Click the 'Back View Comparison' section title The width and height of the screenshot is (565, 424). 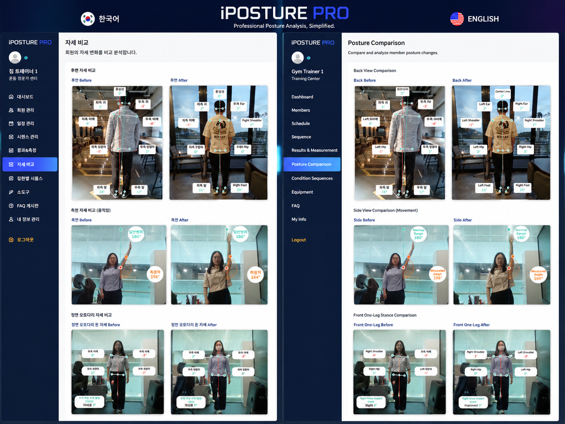[x=375, y=71]
